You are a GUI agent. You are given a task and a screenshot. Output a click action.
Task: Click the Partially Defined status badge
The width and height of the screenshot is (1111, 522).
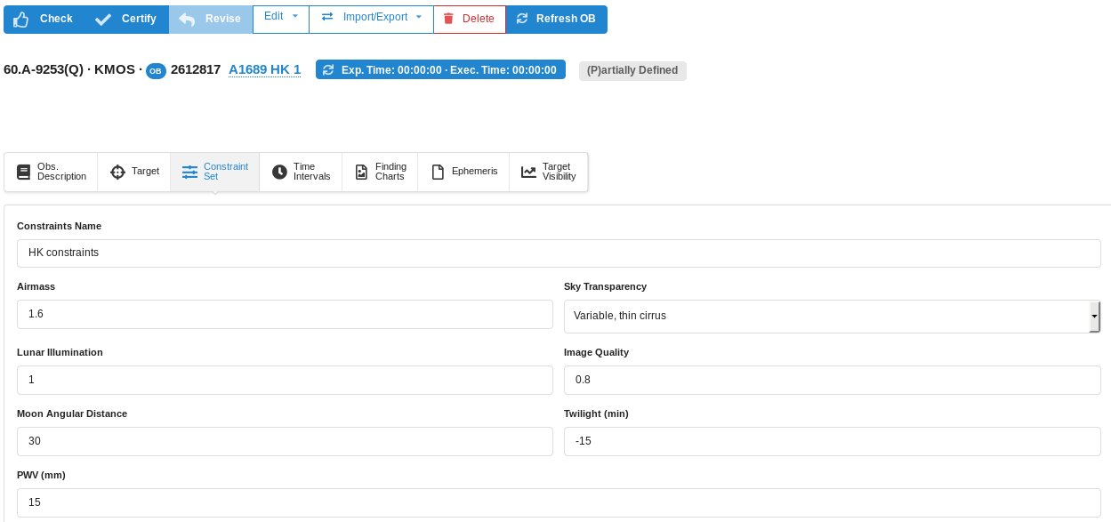632,70
